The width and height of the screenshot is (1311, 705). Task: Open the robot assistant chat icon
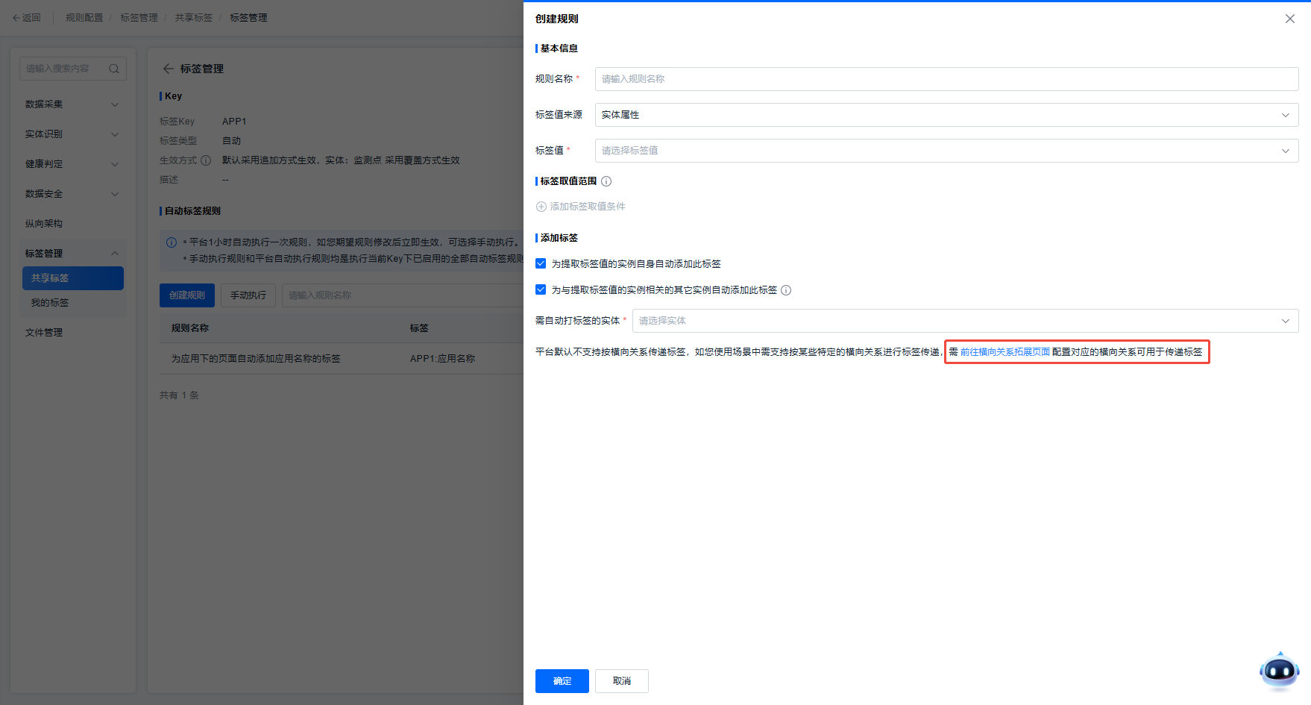[1279, 671]
